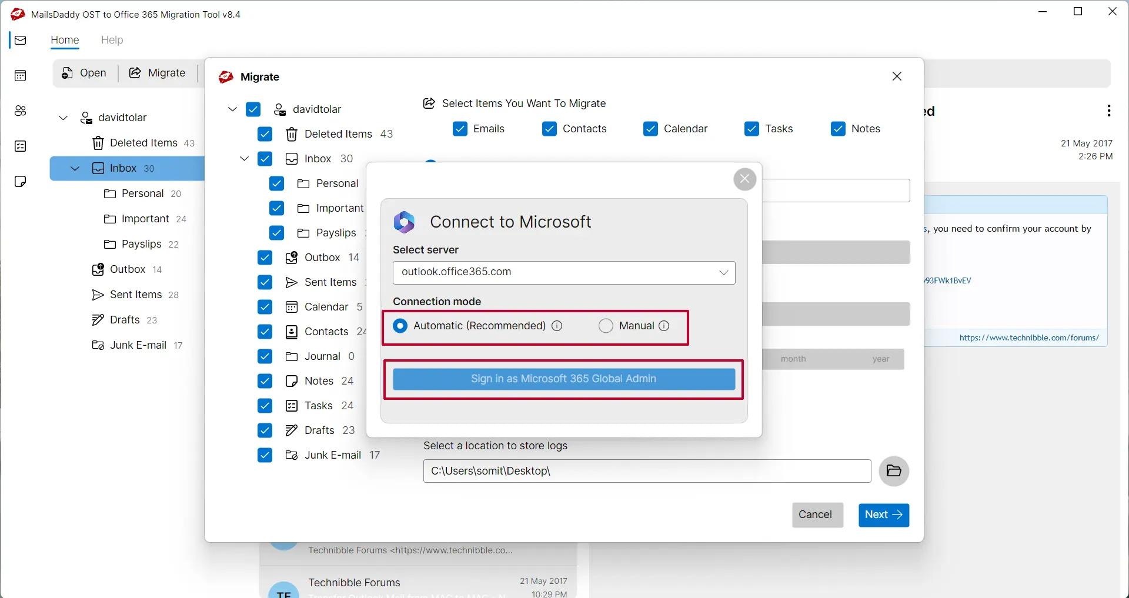Close the Connect to Microsoft popup
The image size is (1129, 598).
coord(744,179)
